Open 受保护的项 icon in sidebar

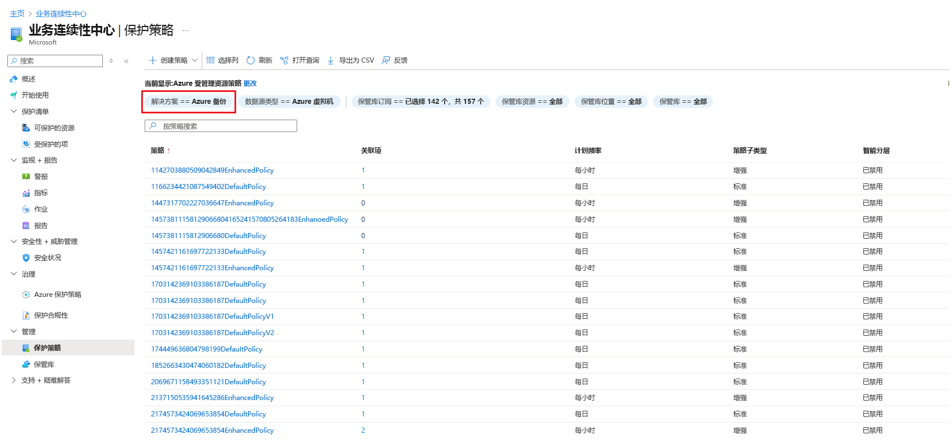(26, 144)
